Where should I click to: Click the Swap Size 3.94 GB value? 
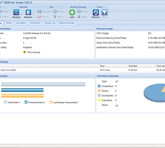tap(156, 43)
